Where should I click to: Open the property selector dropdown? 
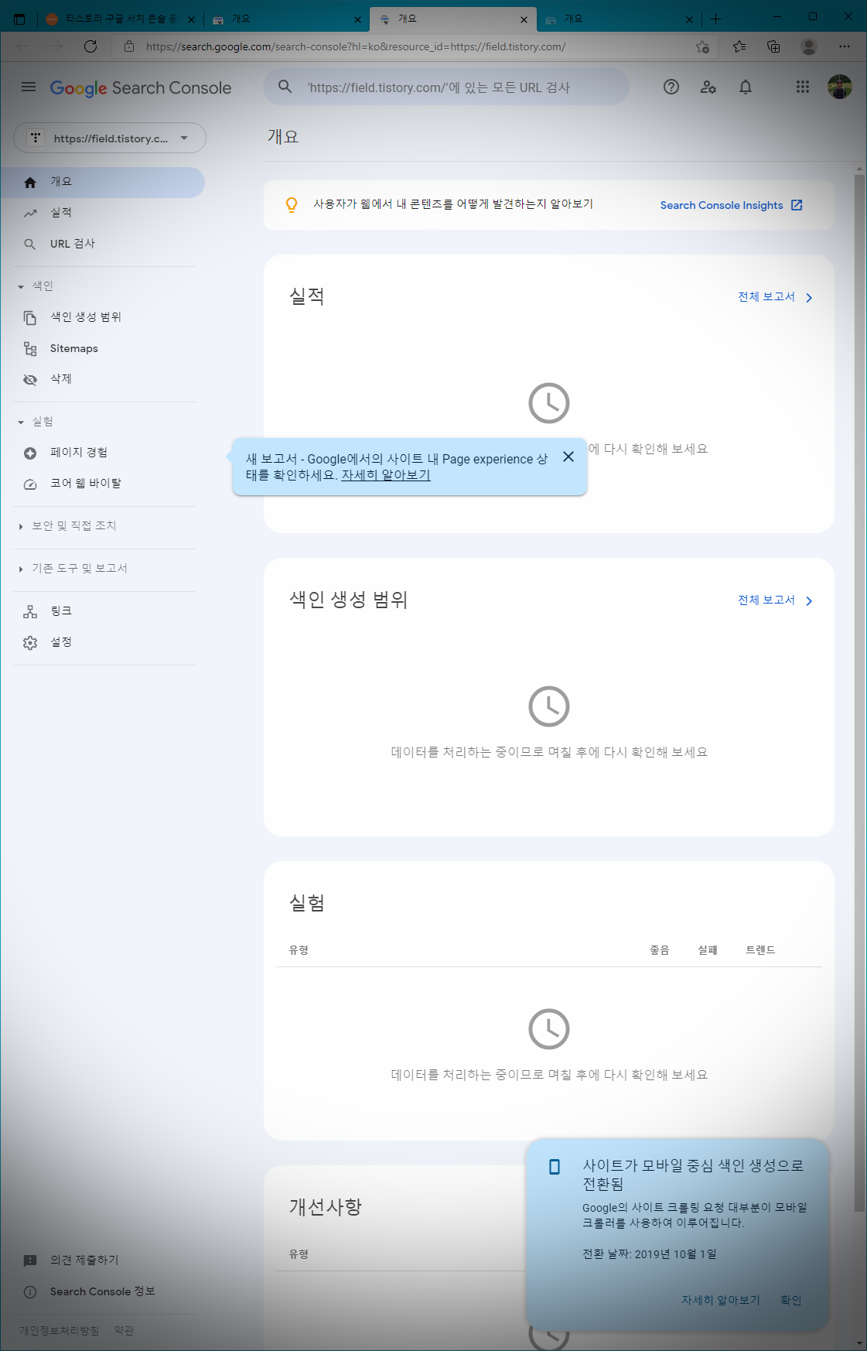point(110,138)
